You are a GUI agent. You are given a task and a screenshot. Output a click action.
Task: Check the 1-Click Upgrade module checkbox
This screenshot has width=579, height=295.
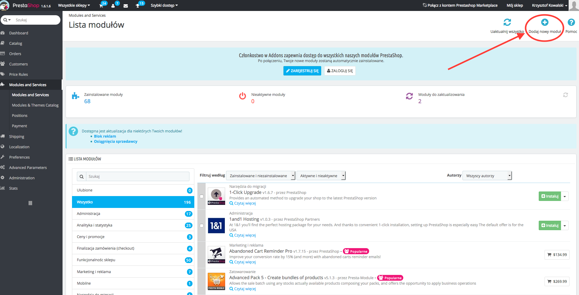202,196
